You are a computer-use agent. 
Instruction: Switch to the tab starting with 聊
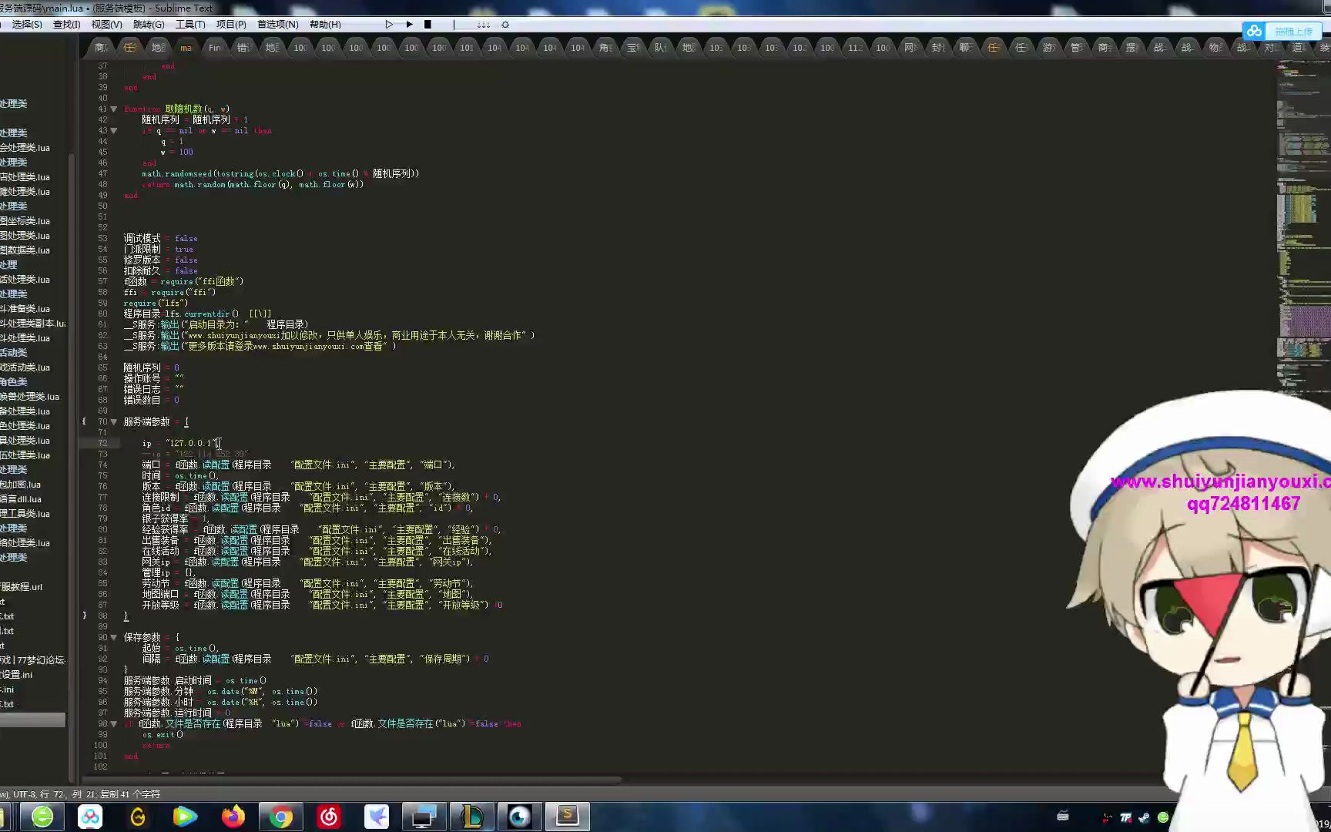tap(966, 48)
